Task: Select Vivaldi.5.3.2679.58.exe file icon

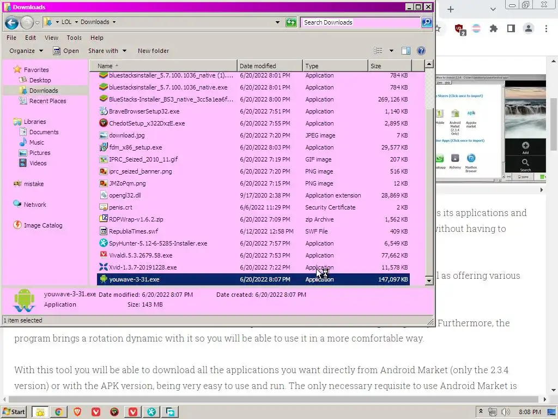Action: (x=103, y=255)
